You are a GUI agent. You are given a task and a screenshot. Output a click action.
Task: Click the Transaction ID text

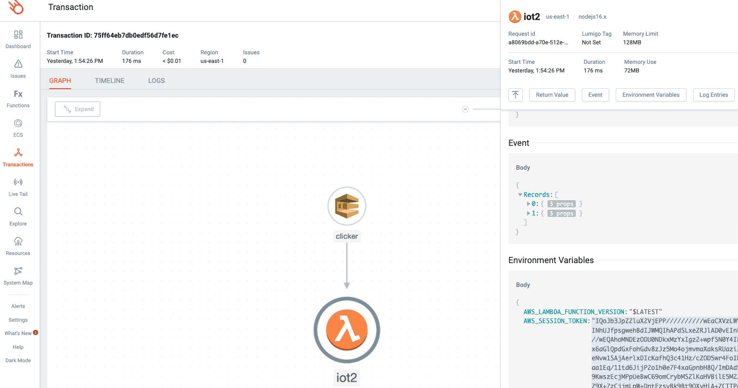click(113, 35)
